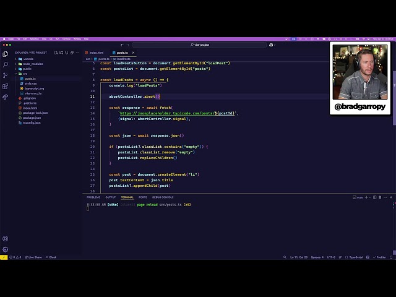Click the src breadcrumb above the editor
396x297 pixels.
click(x=88, y=59)
